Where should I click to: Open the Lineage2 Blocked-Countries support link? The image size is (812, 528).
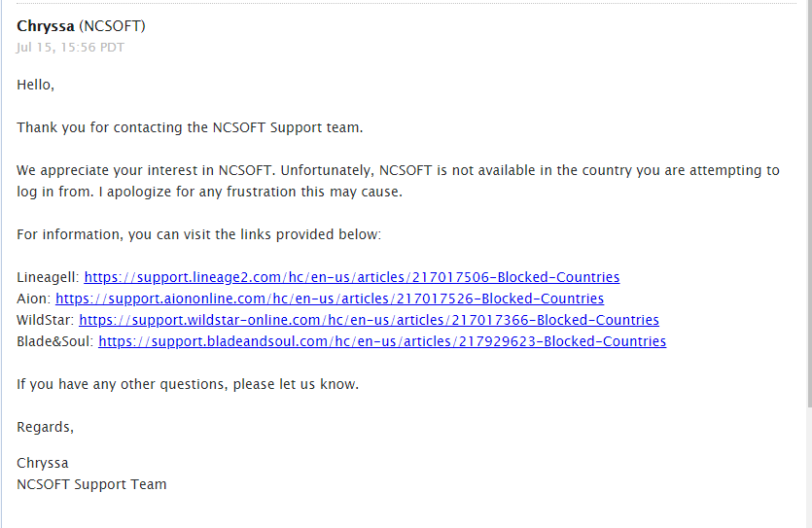351,277
